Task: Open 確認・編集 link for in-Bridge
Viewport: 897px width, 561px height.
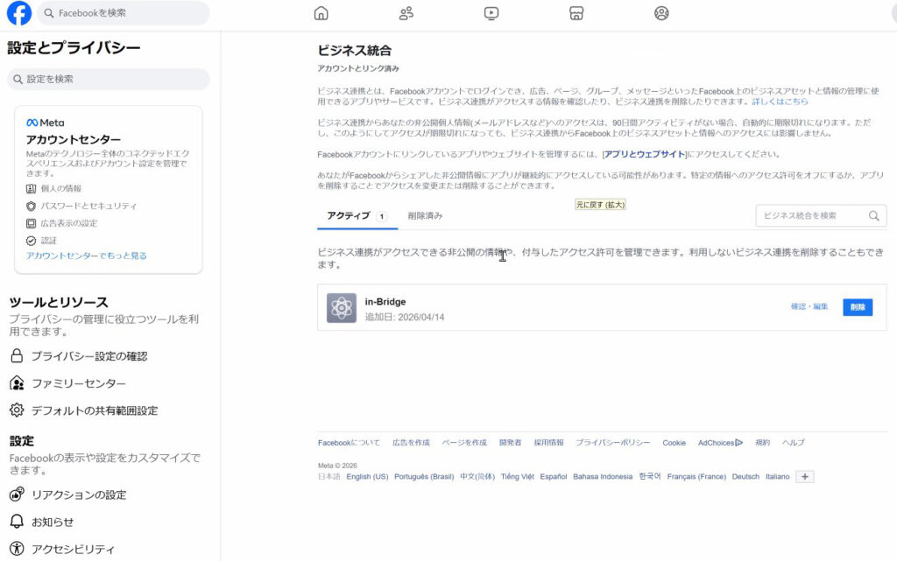Action: point(809,307)
